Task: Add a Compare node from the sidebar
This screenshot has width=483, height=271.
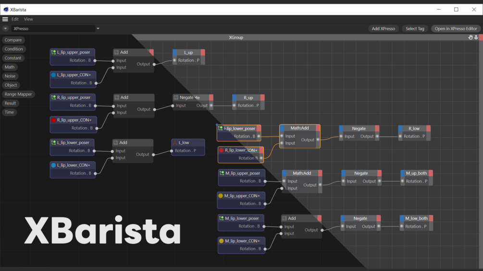Action: (13, 40)
